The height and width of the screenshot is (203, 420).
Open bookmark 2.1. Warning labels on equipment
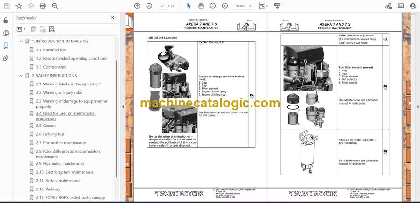pyautogui.click(x=68, y=84)
